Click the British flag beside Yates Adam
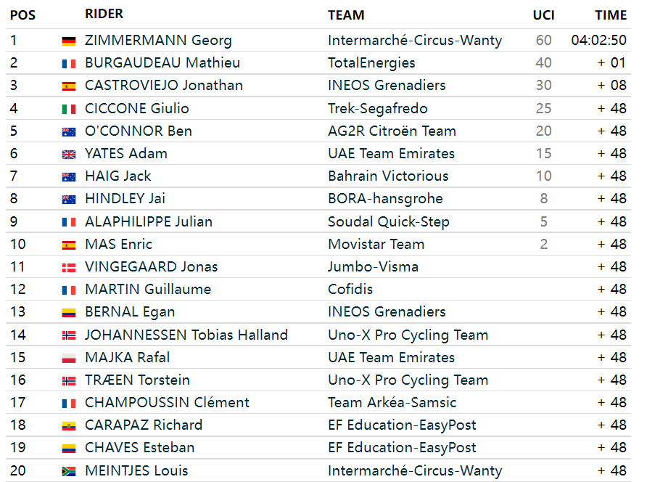The height and width of the screenshot is (482, 647). pos(69,155)
